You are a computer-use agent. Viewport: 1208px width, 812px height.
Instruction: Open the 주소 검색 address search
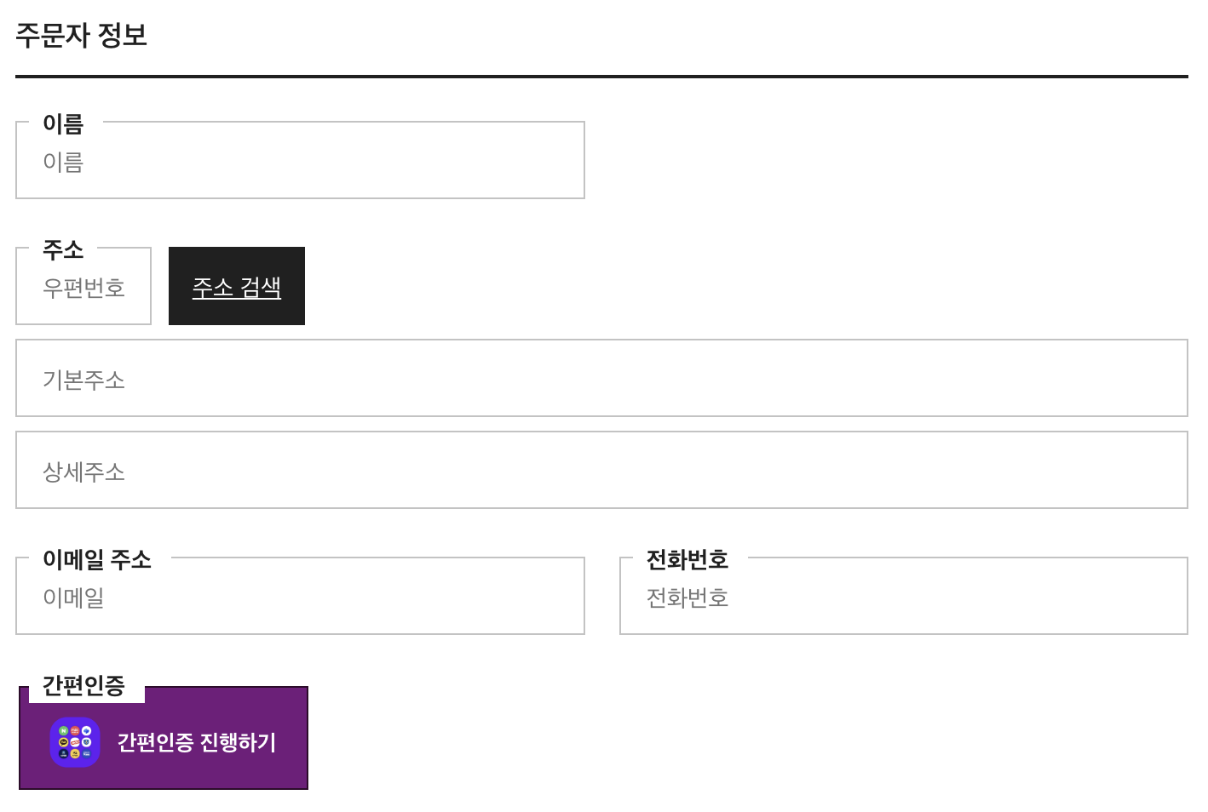tap(237, 286)
